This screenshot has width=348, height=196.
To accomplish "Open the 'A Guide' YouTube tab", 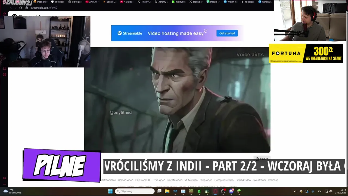I will [x=127, y=2].
